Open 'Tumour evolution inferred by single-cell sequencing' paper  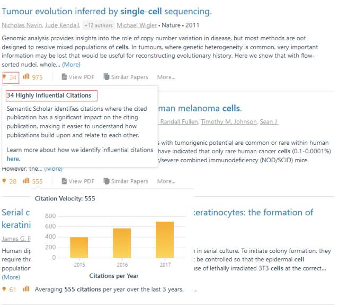click(106, 11)
